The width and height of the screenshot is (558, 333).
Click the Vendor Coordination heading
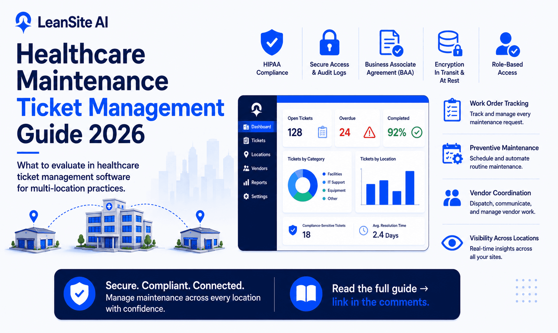pos(500,193)
